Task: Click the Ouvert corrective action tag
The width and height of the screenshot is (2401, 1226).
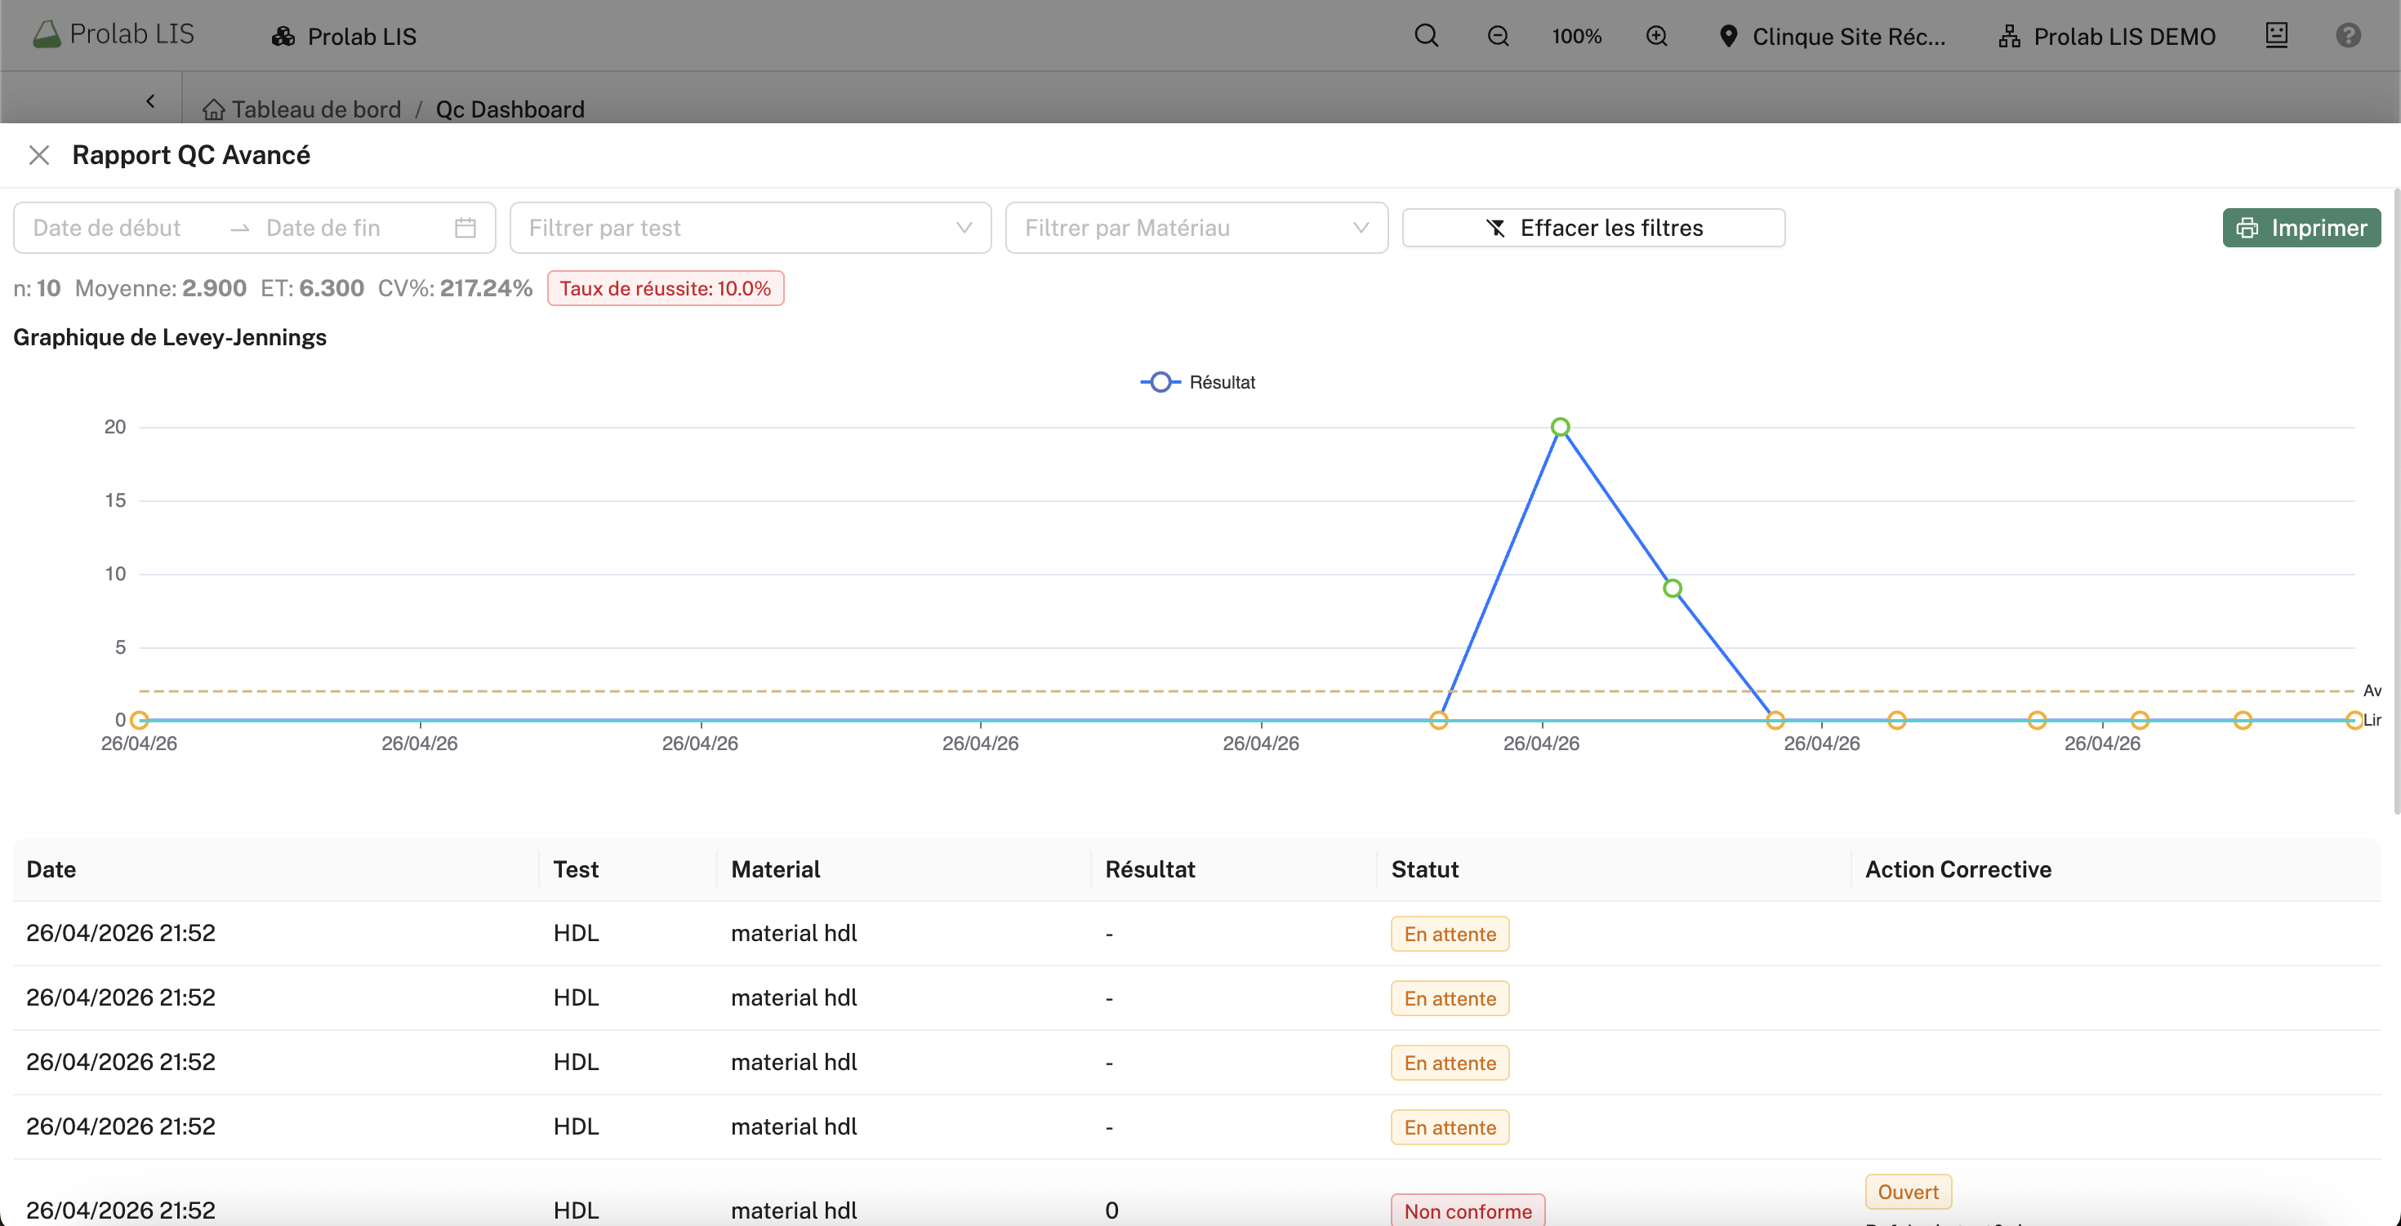Action: click(1908, 1193)
